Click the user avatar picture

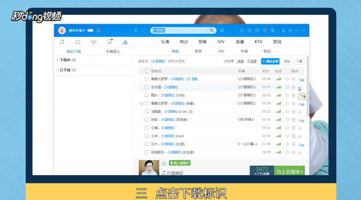(62, 30)
